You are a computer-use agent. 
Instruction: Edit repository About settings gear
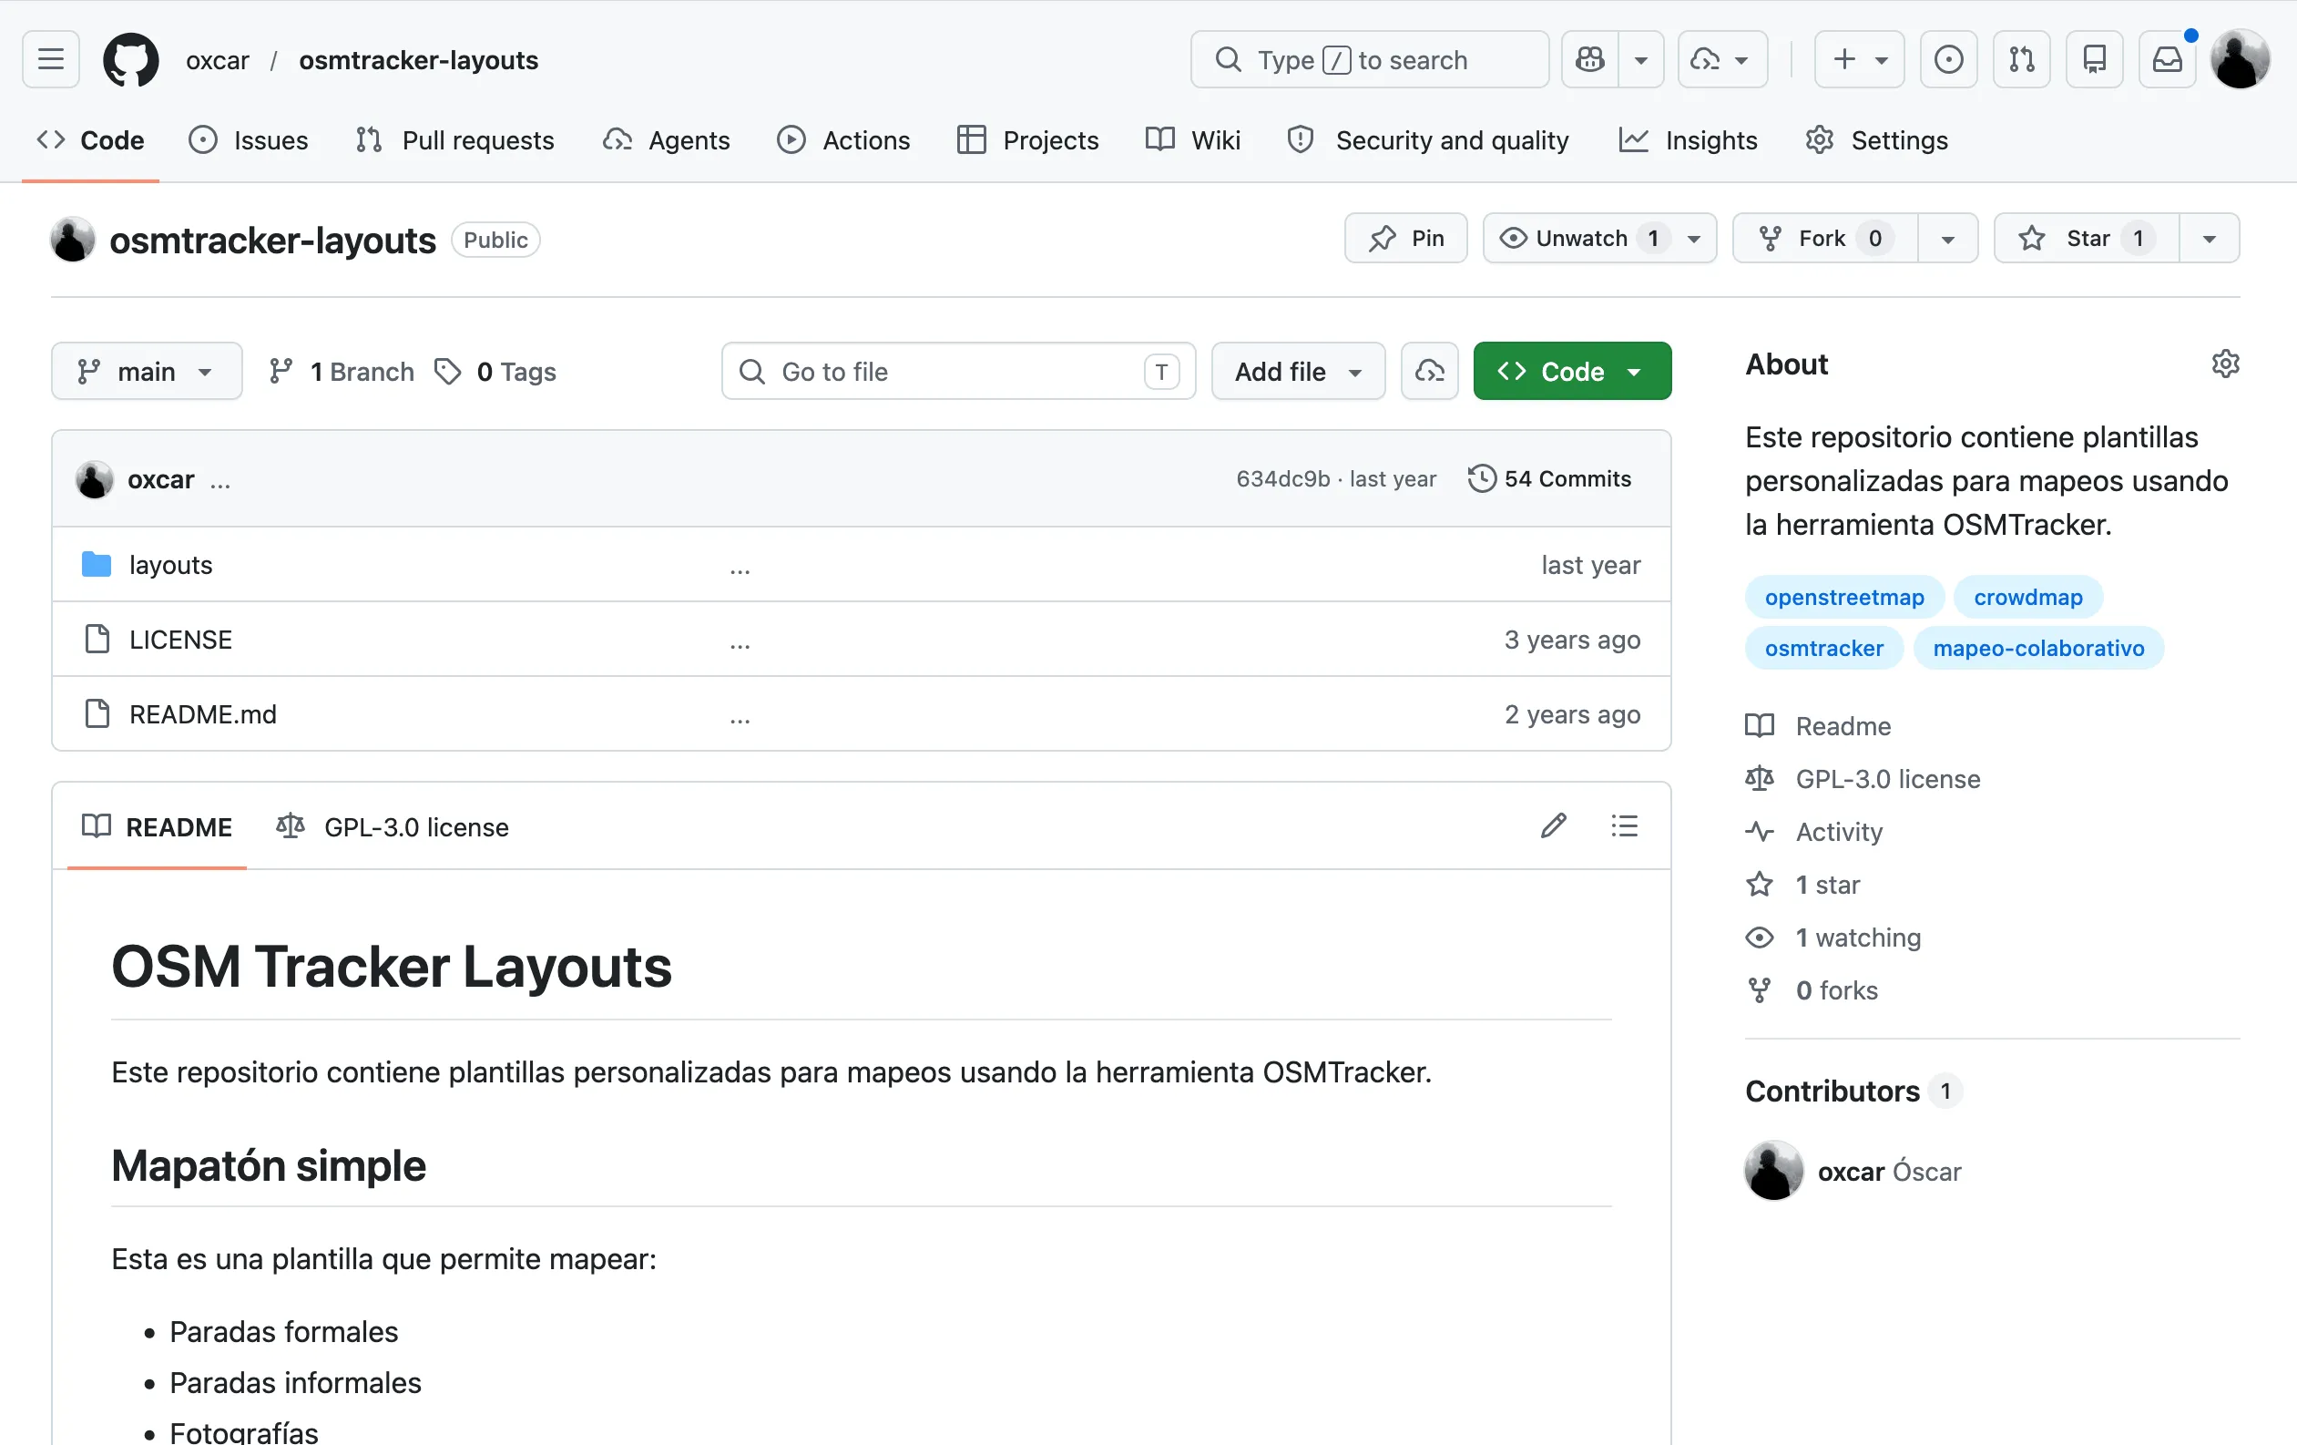(2225, 364)
